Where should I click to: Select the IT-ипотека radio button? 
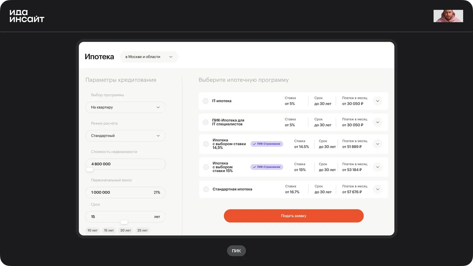click(x=206, y=101)
